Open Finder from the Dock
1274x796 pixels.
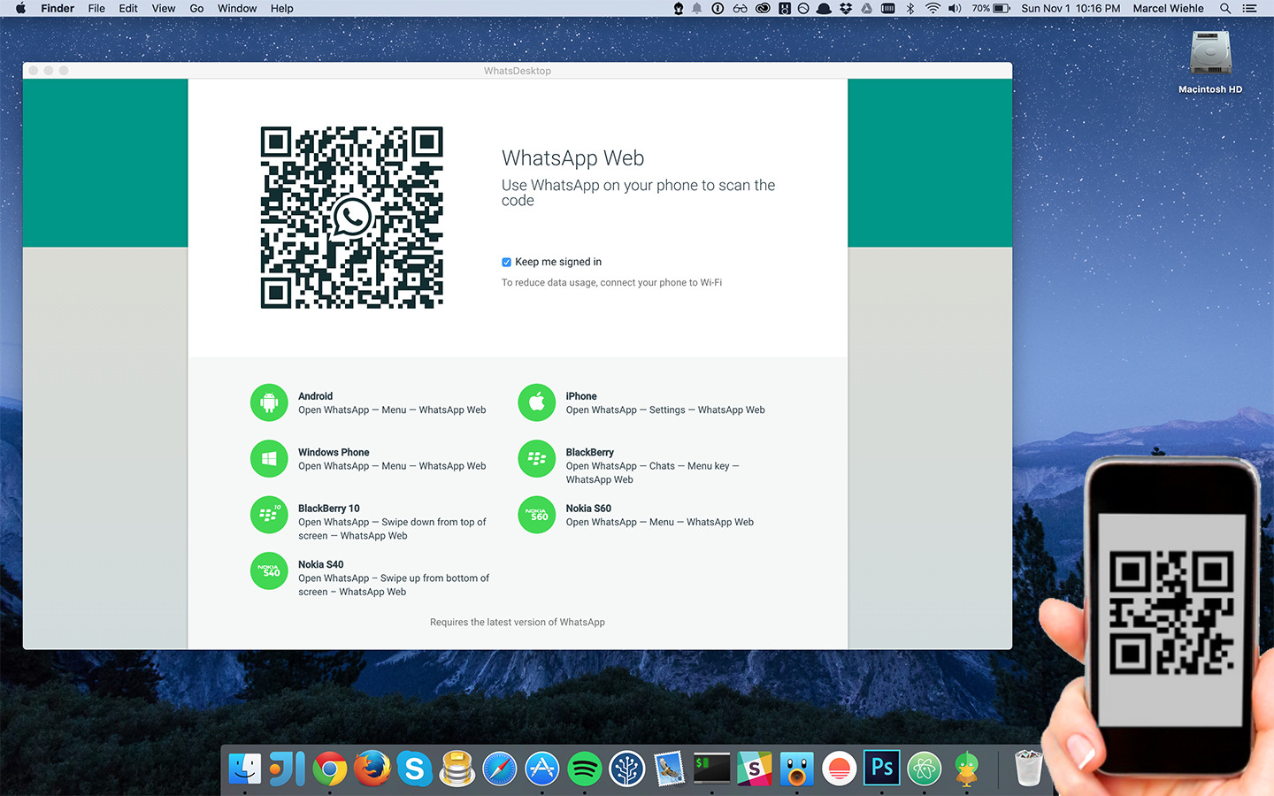pos(245,769)
